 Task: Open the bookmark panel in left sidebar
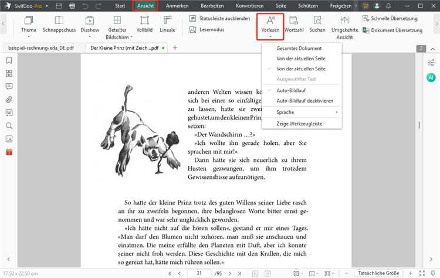pyautogui.click(x=9, y=60)
